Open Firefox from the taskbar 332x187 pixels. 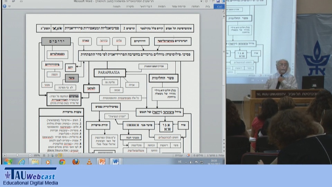pos(76,162)
